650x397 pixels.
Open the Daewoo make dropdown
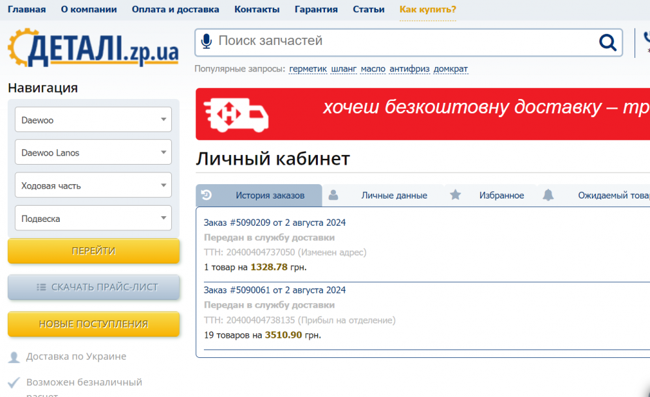[93, 120]
